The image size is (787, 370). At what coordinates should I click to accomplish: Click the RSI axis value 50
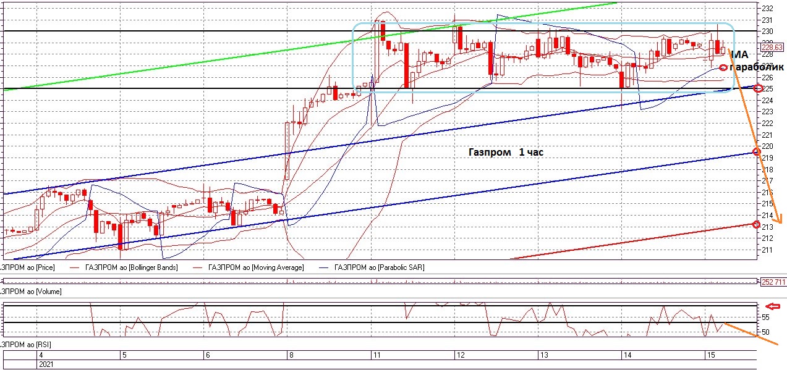[765, 332]
